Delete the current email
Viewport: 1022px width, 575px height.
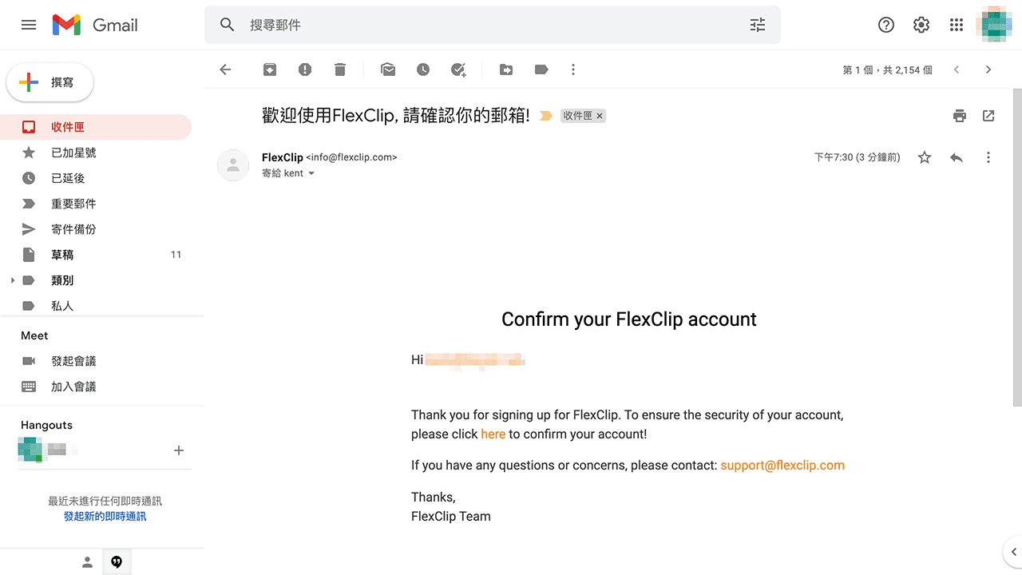(x=339, y=69)
